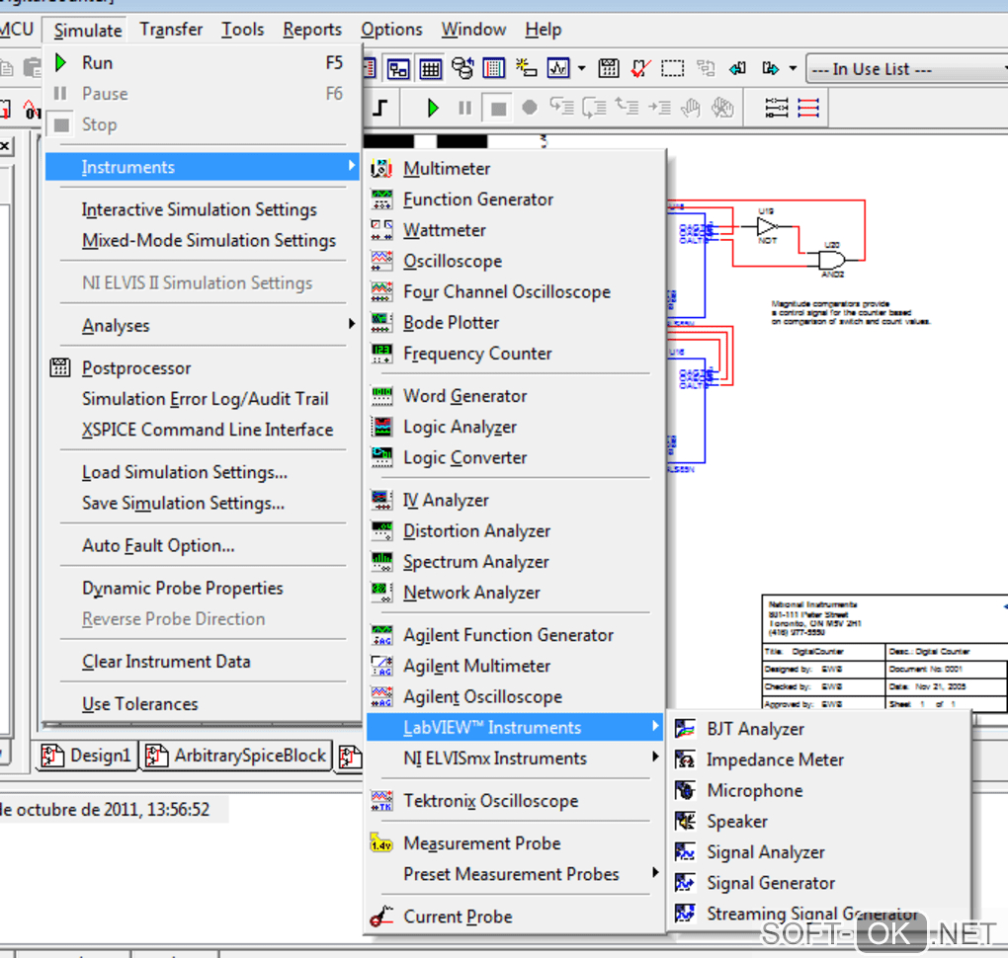Click the Multimeter instrument icon
1008x958 pixels.
[x=381, y=169]
